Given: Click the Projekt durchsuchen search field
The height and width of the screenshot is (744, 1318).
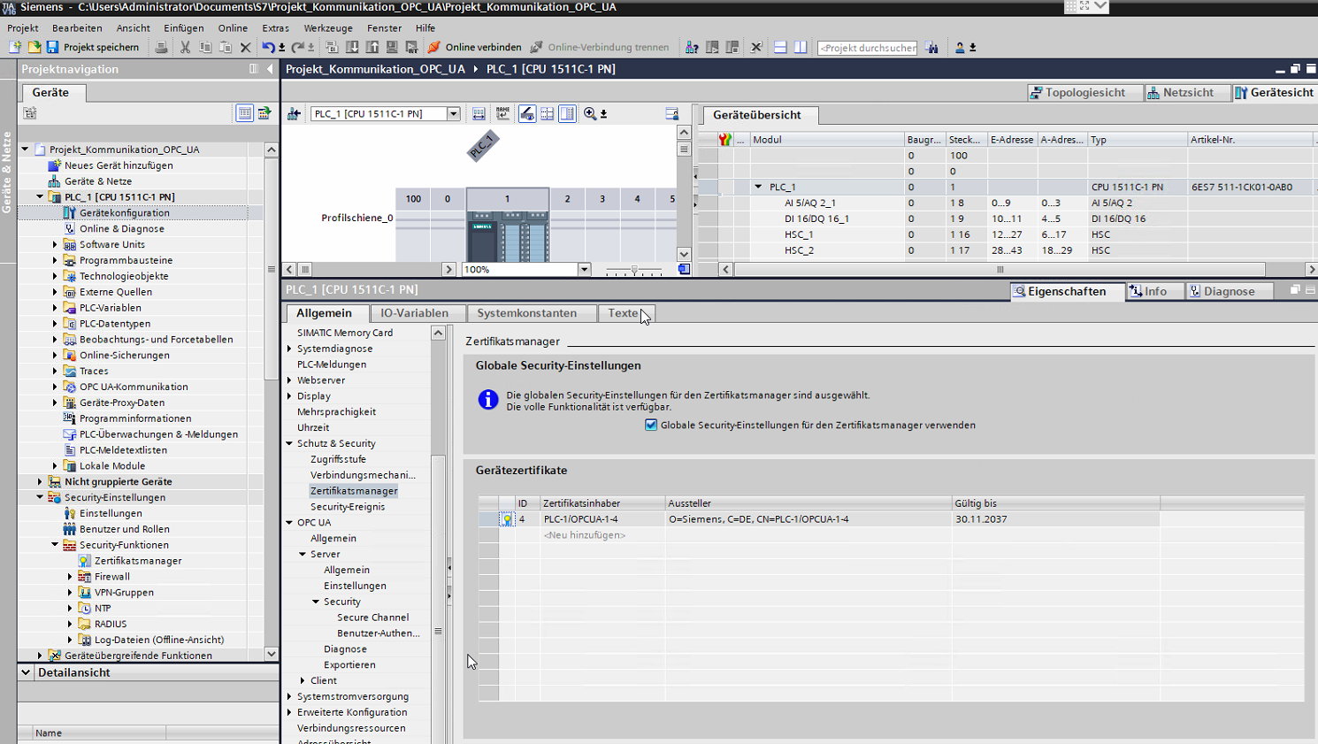Looking at the screenshot, I should [x=867, y=48].
